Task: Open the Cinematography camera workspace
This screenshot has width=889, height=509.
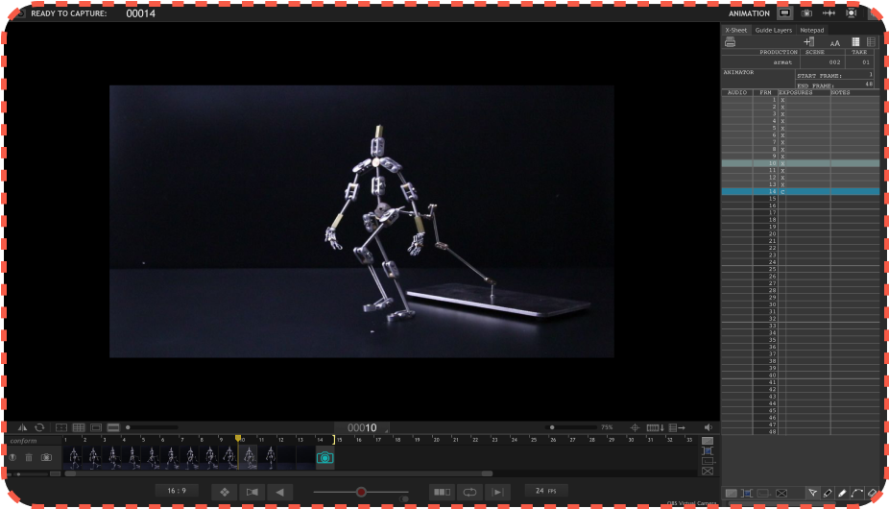Action: [x=806, y=13]
